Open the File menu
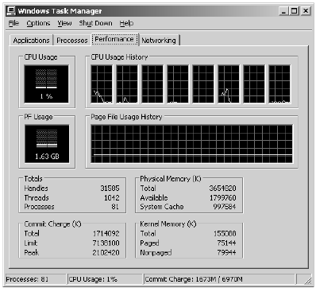Screen dimensions: 316x288 point(13,23)
